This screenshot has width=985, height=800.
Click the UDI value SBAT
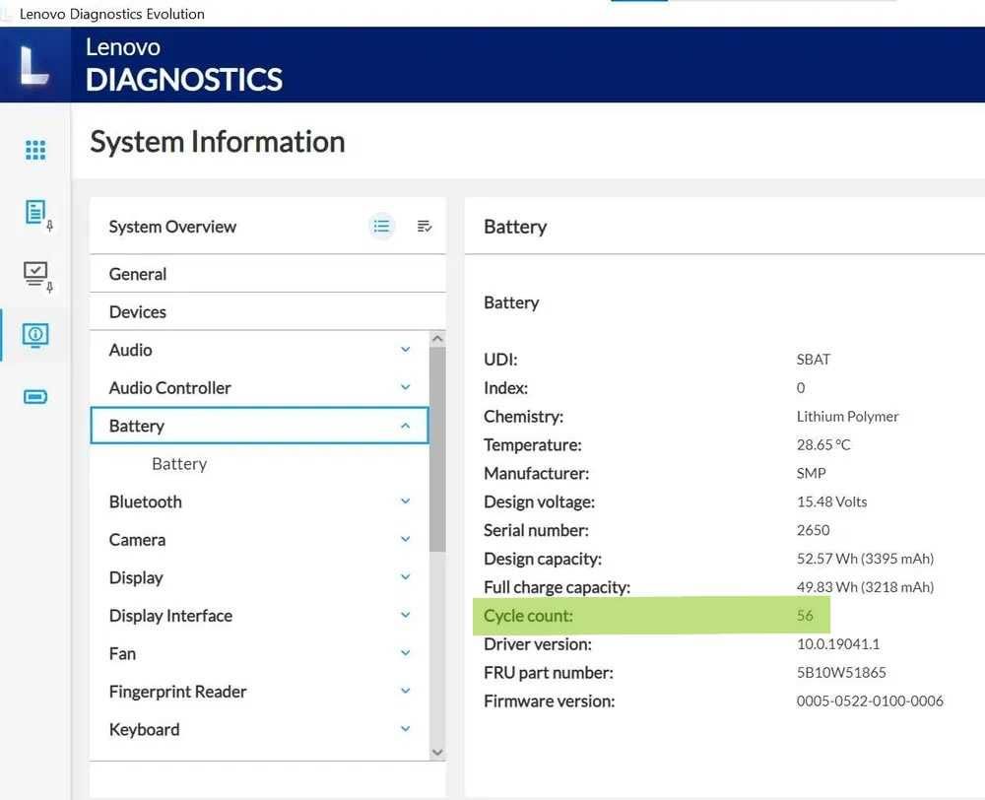click(x=814, y=359)
